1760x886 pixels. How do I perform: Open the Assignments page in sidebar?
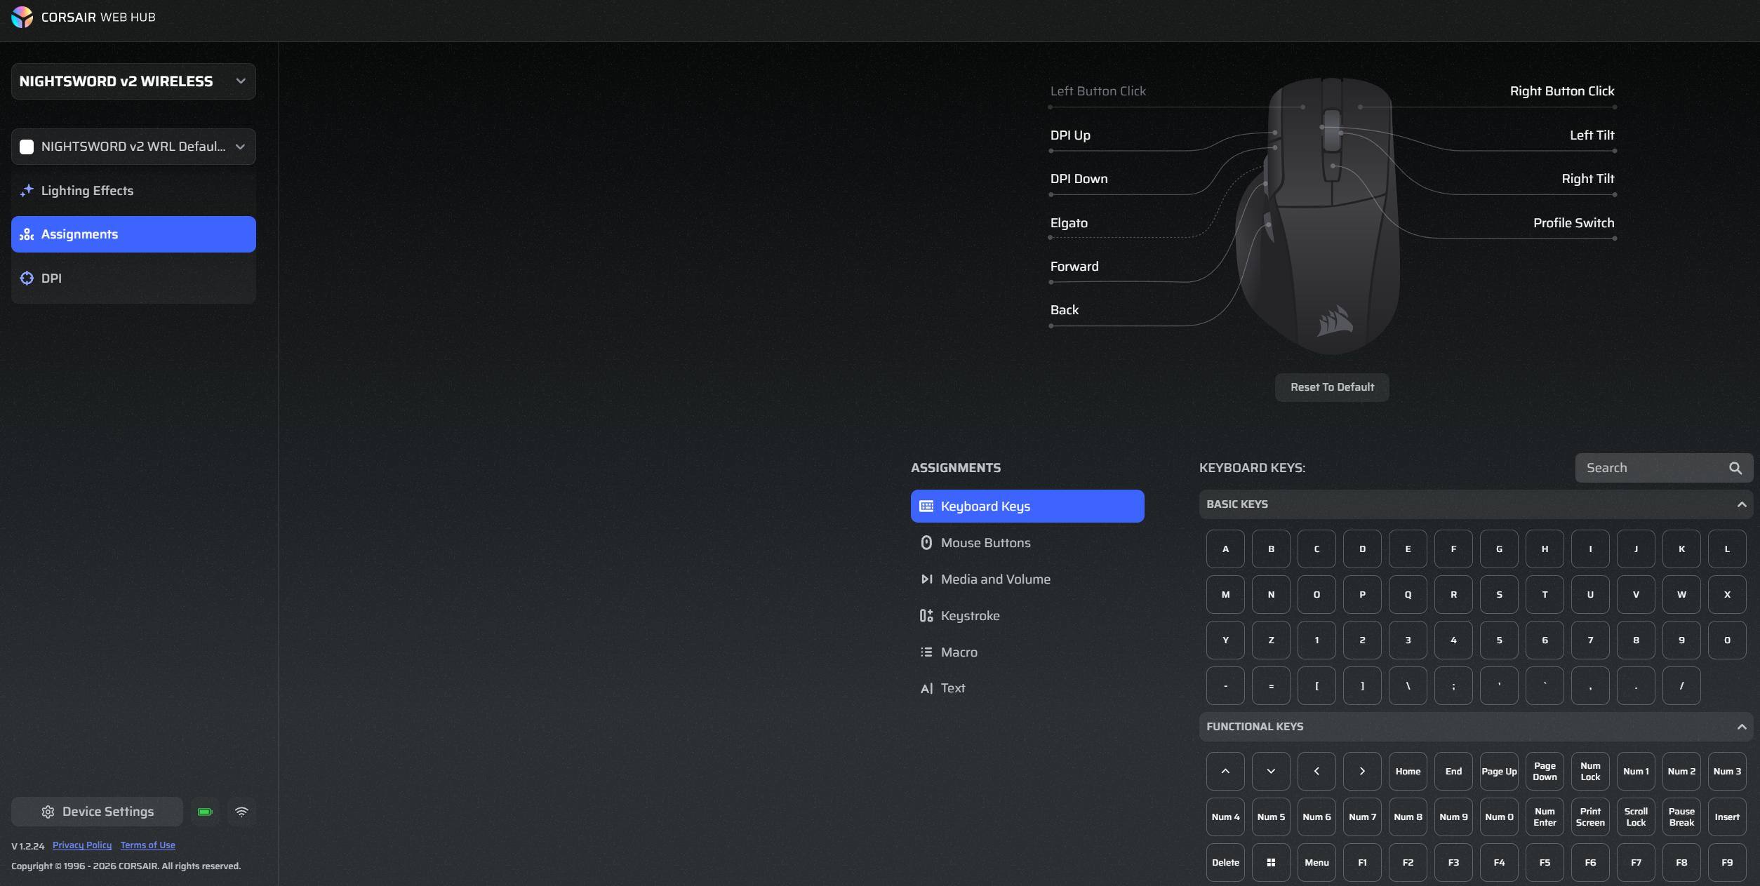coord(133,234)
